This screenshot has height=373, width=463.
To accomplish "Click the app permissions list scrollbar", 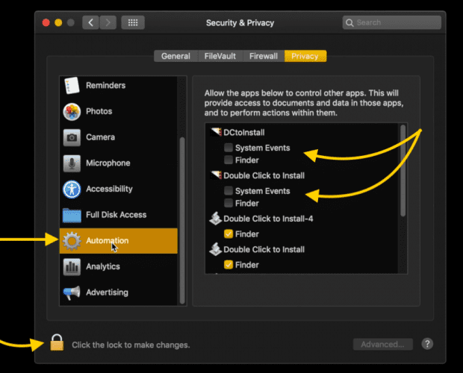I will tap(403, 170).
